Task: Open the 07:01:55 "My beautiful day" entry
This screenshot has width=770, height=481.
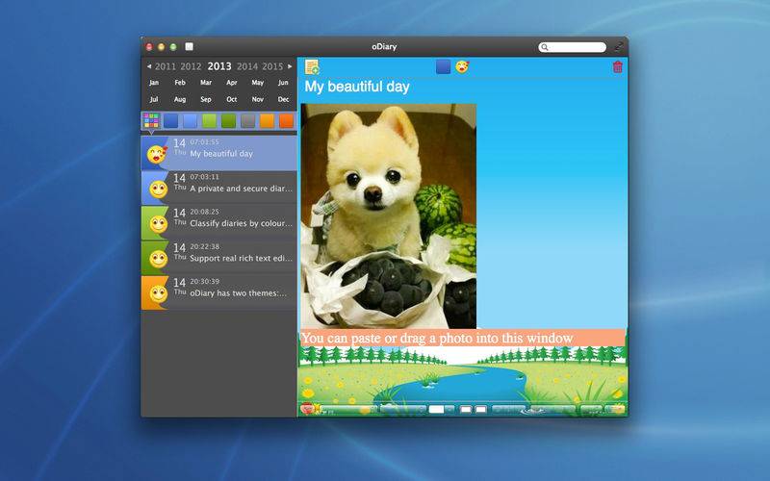Action: pyautogui.click(x=219, y=153)
